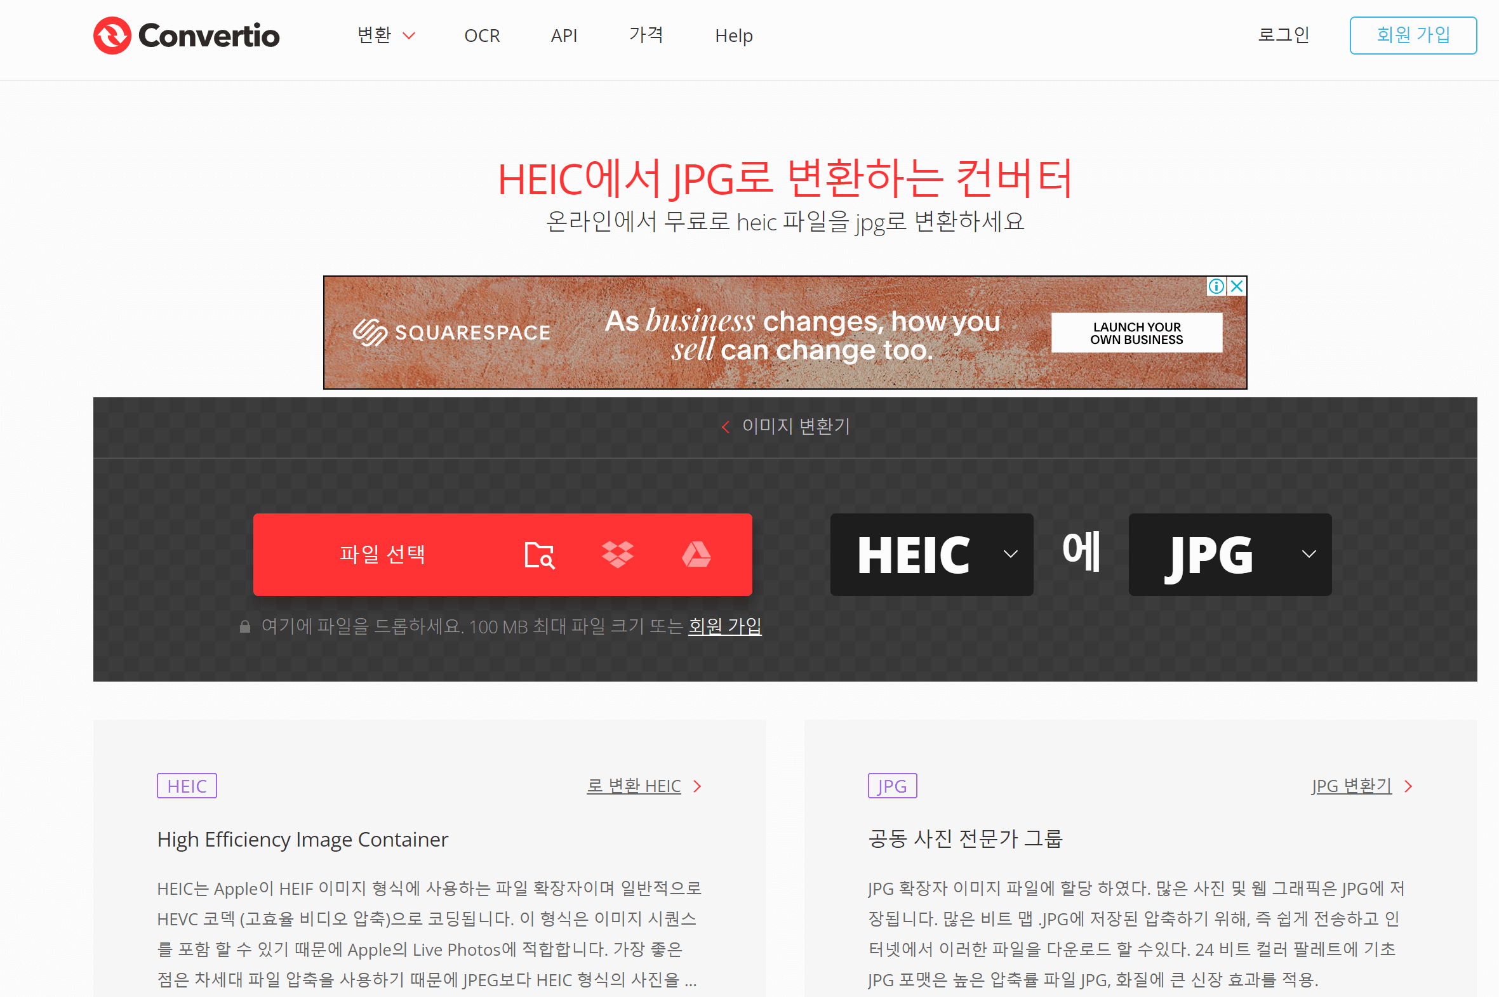
Task: Click the 회원 가입 sign-up button
Action: click(x=1413, y=36)
